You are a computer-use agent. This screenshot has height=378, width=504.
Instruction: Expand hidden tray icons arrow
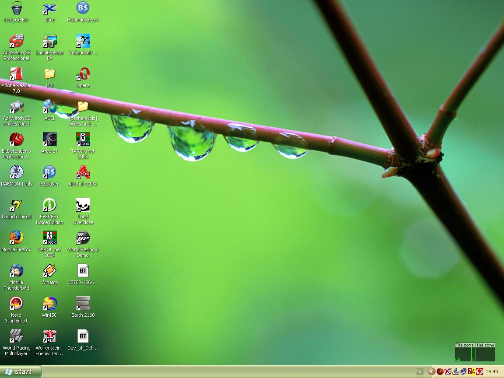tap(431, 371)
